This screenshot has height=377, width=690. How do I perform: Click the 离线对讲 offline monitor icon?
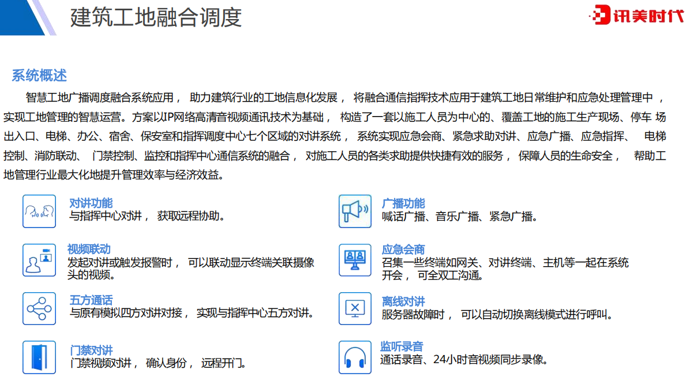coord(355,308)
